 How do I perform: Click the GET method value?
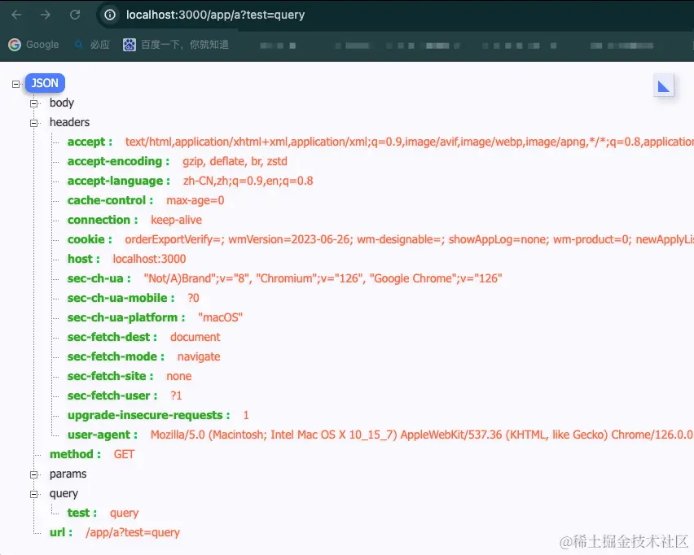pyautogui.click(x=124, y=454)
